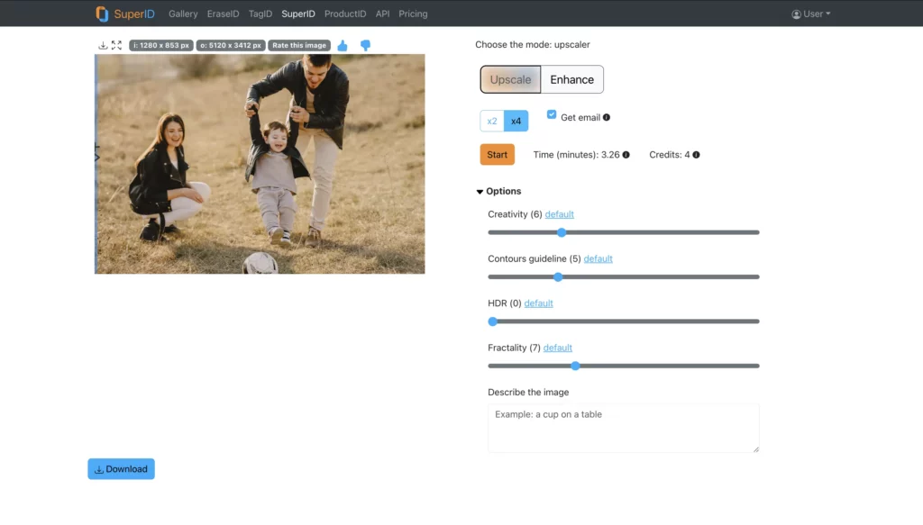
Task: Adjust the HDR slider handle
Action: pos(492,321)
